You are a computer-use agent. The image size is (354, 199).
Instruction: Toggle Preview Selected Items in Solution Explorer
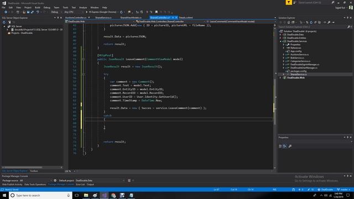[333, 22]
